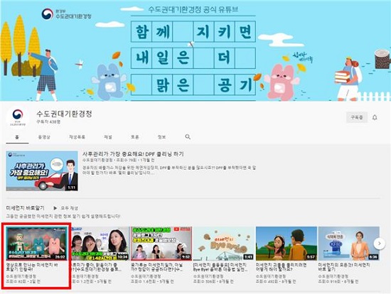
Task: Open the 6:36 announcer video thumbnail
Action: pyautogui.click(x=349, y=244)
